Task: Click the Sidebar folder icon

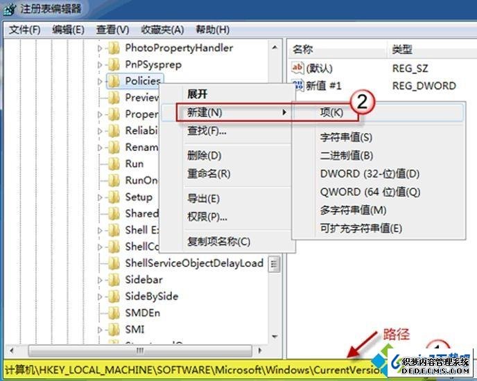Action: (x=114, y=280)
